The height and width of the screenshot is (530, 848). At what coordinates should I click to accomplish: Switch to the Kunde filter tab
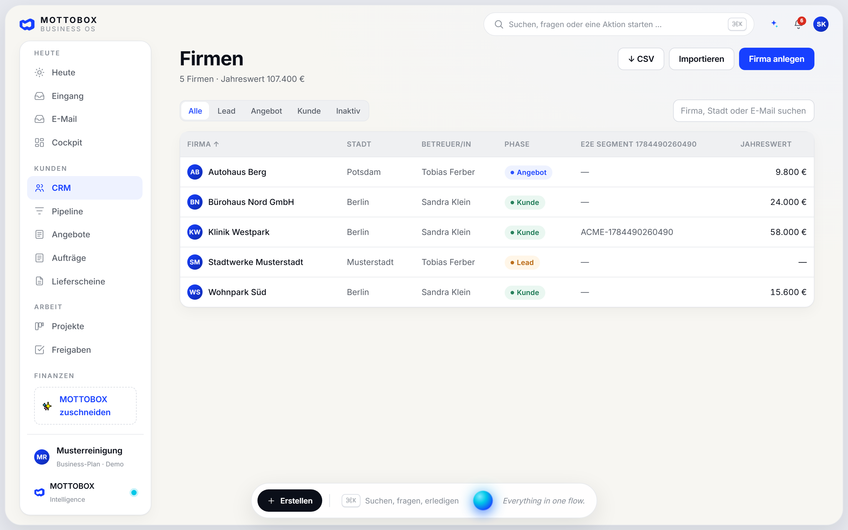(309, 111)
